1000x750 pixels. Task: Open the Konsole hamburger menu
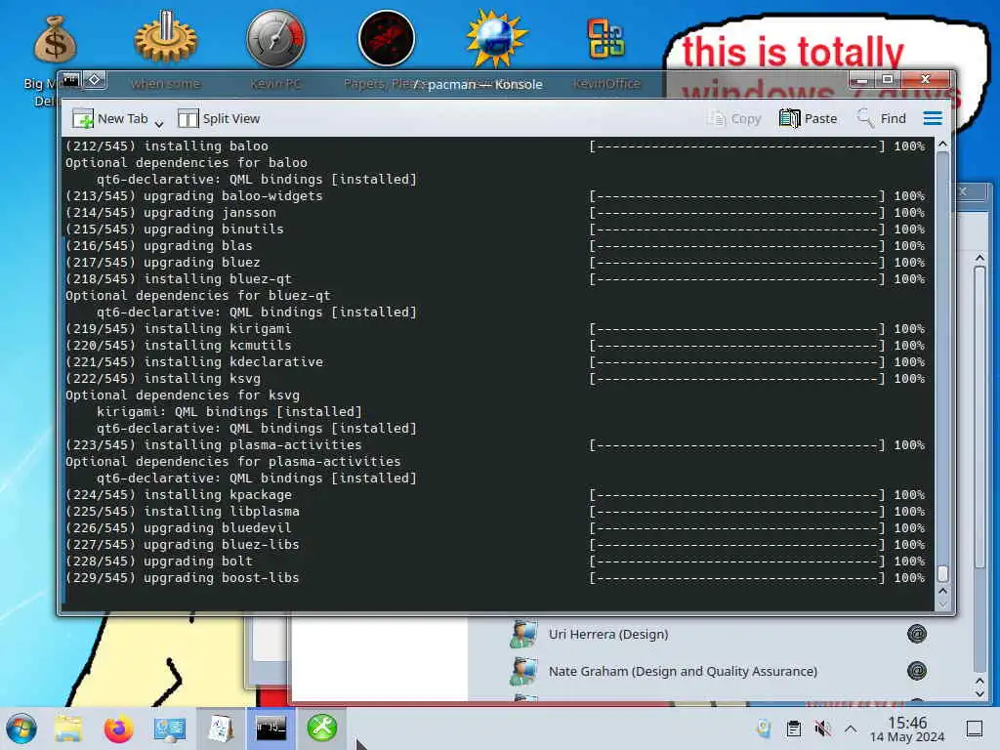point(933,118)
